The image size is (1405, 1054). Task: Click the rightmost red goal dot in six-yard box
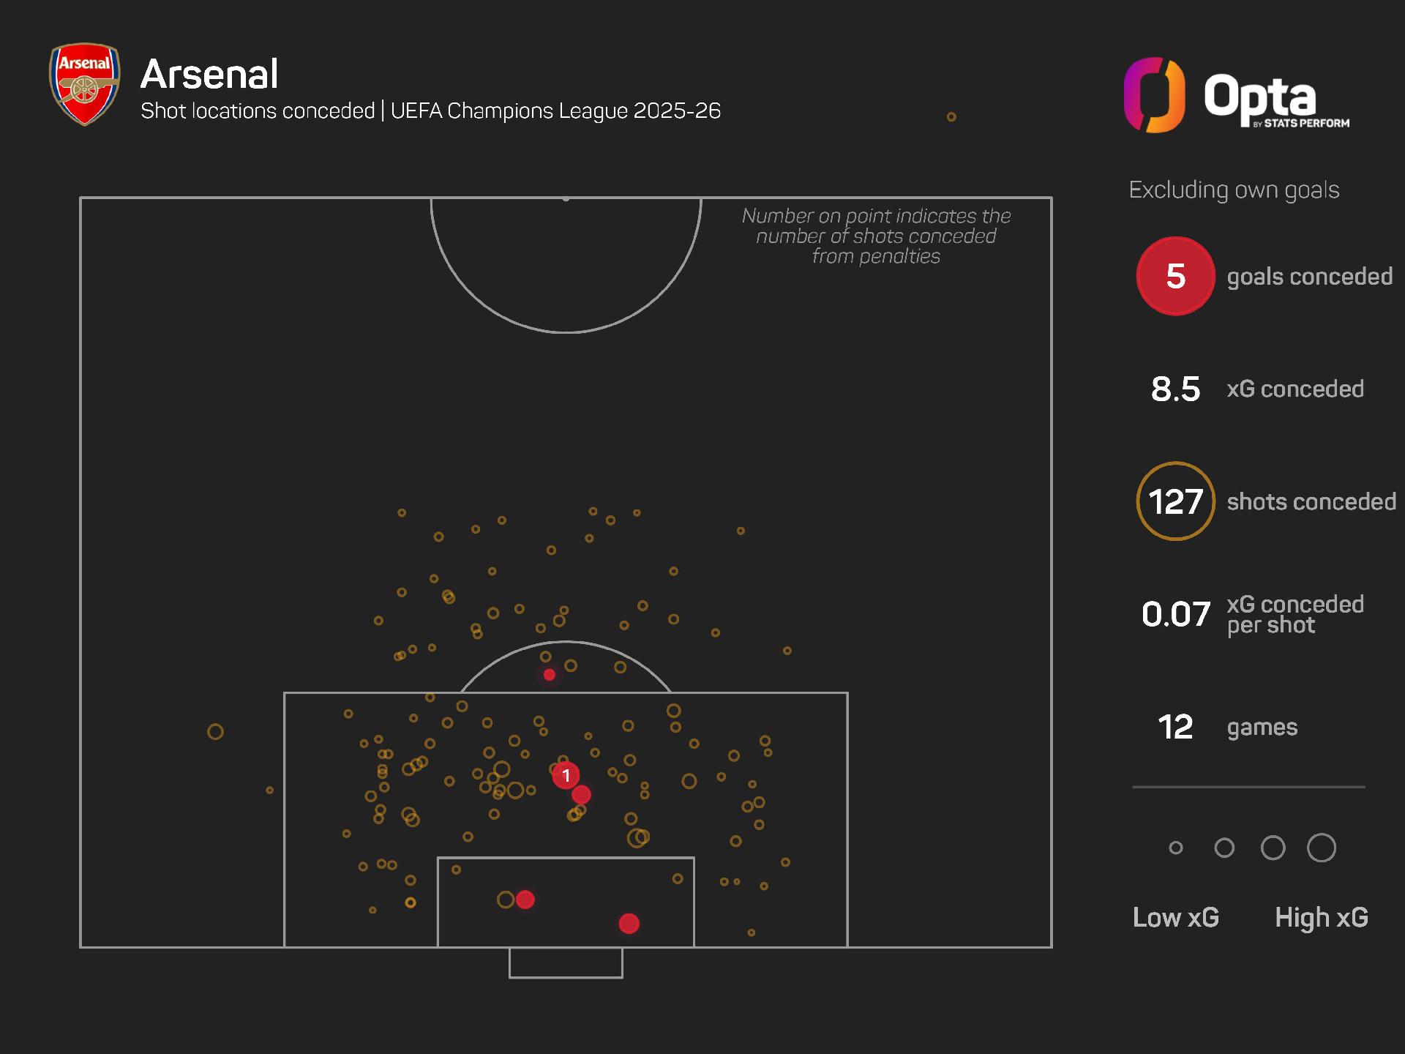[x=629, y=924]
